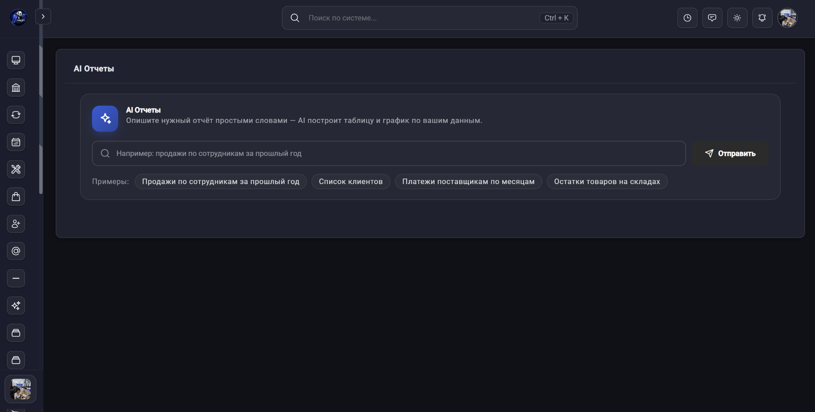The width and height of the screenshot is (815, 412).
Task: Open the first stacked-box sidebar icon
Action: (16, 333)
